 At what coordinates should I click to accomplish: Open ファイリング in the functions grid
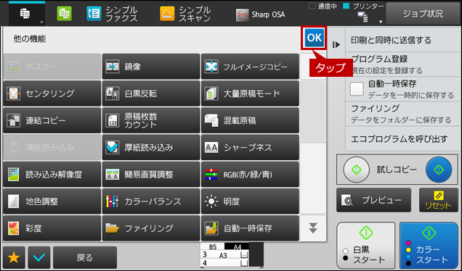click(151, 228)
